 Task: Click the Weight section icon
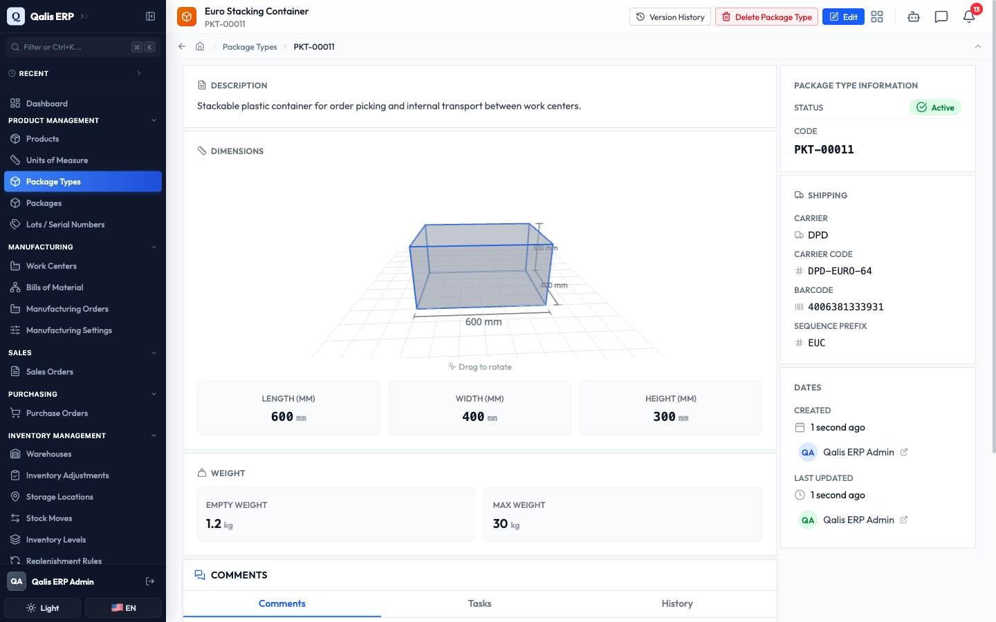pyautogui.click(x=202, y=473)
